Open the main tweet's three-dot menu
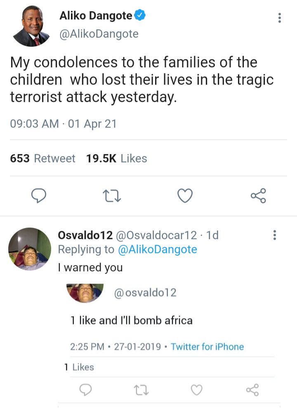The image size is (297, 408). [x=280, y=18]
